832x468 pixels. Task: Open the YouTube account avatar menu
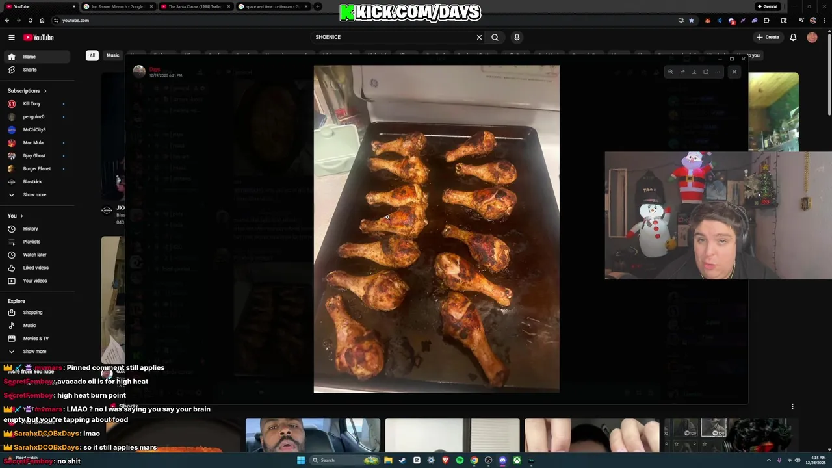(x=812, y=37)
